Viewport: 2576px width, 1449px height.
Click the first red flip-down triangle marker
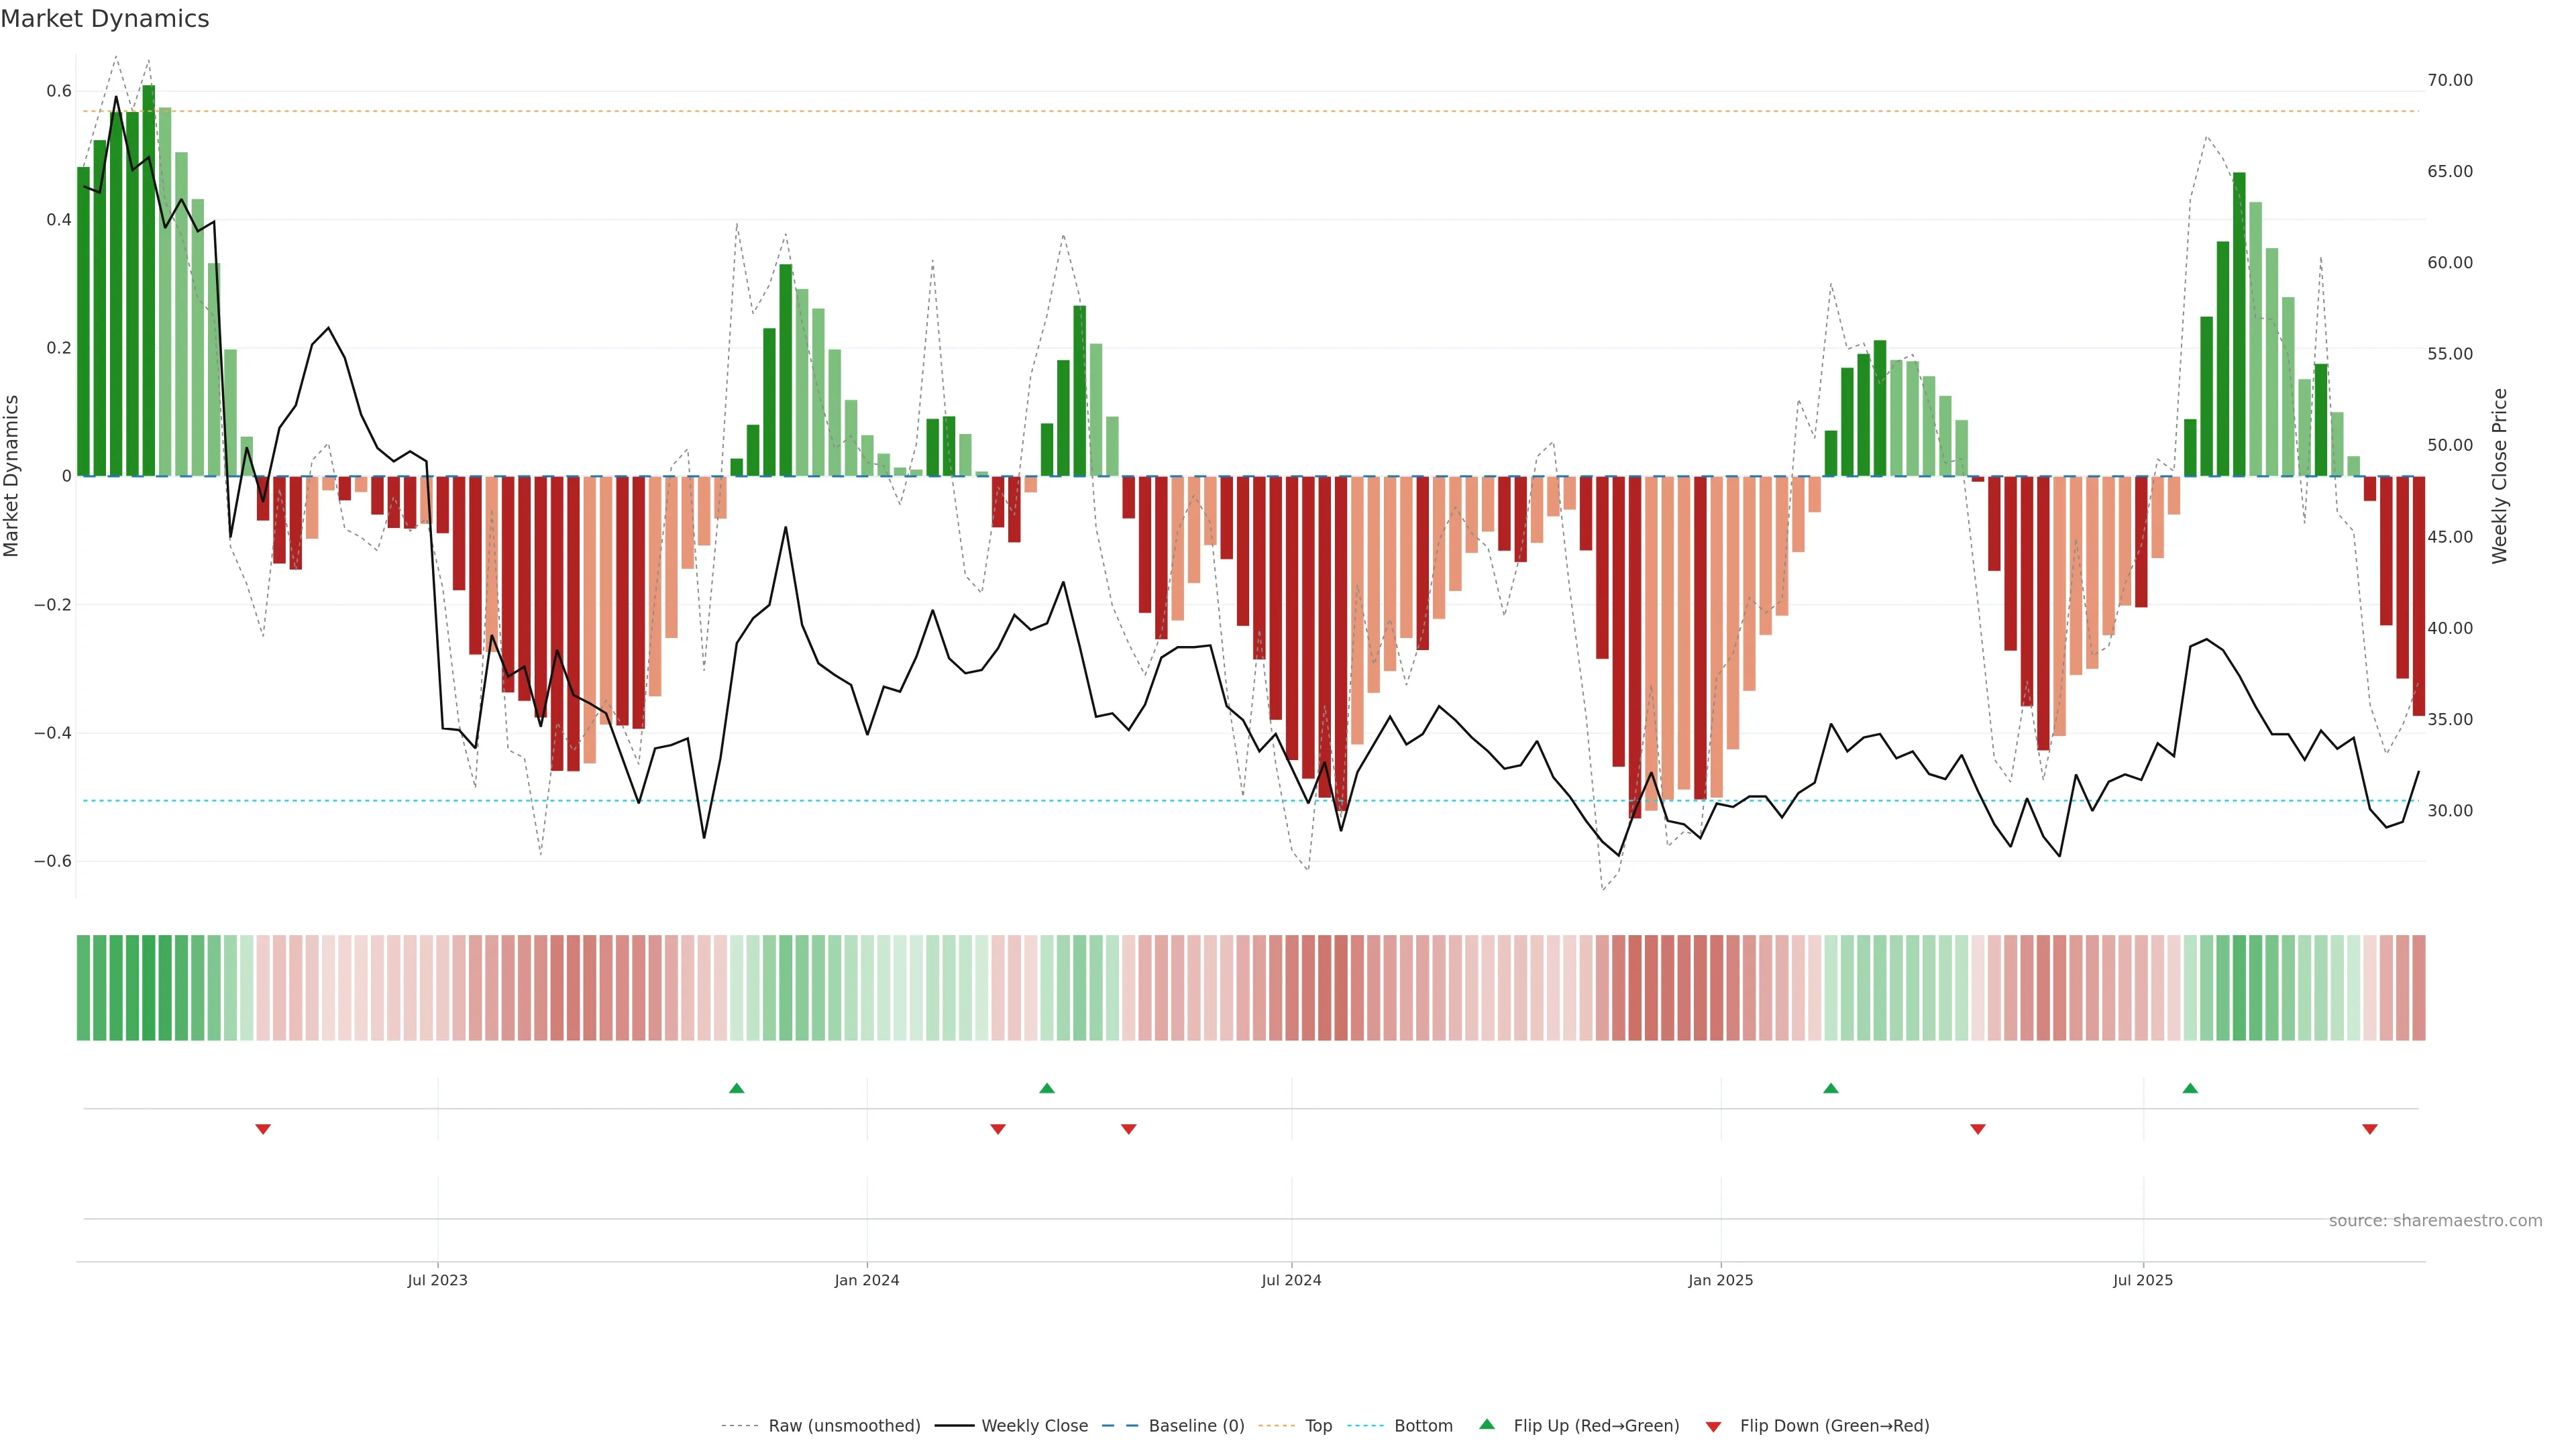tap(263, 1129)
